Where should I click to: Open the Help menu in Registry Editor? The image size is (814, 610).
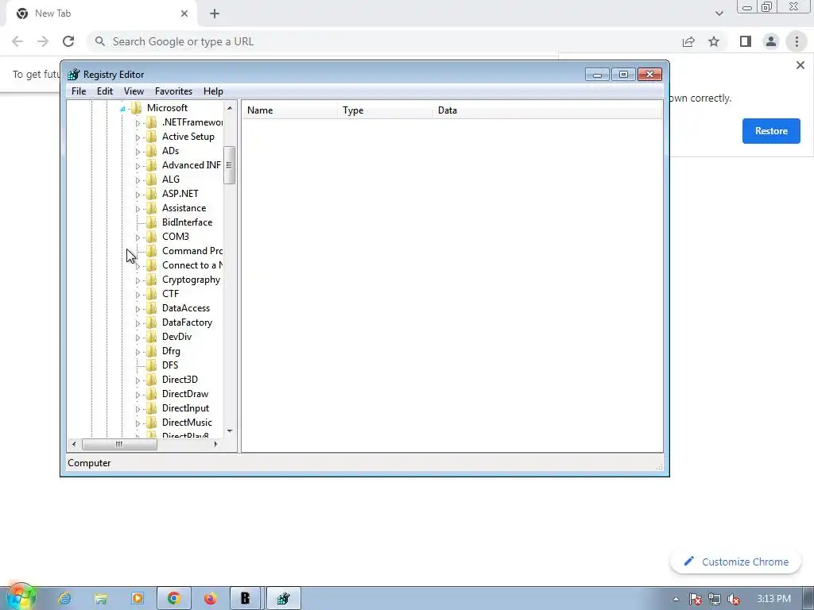coord(213,91)
